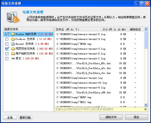Uncheck the 网页历史文件夹 checkbox
Viewport: 151px width, 123px height.
(x=7, y=49)
